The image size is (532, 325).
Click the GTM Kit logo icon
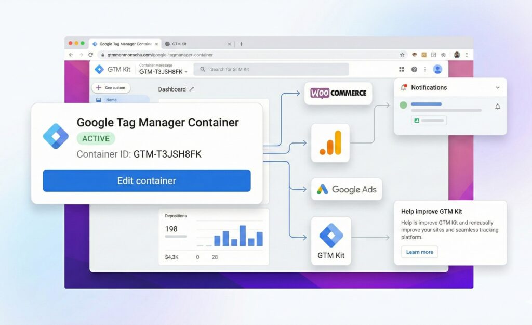point(100,69)
